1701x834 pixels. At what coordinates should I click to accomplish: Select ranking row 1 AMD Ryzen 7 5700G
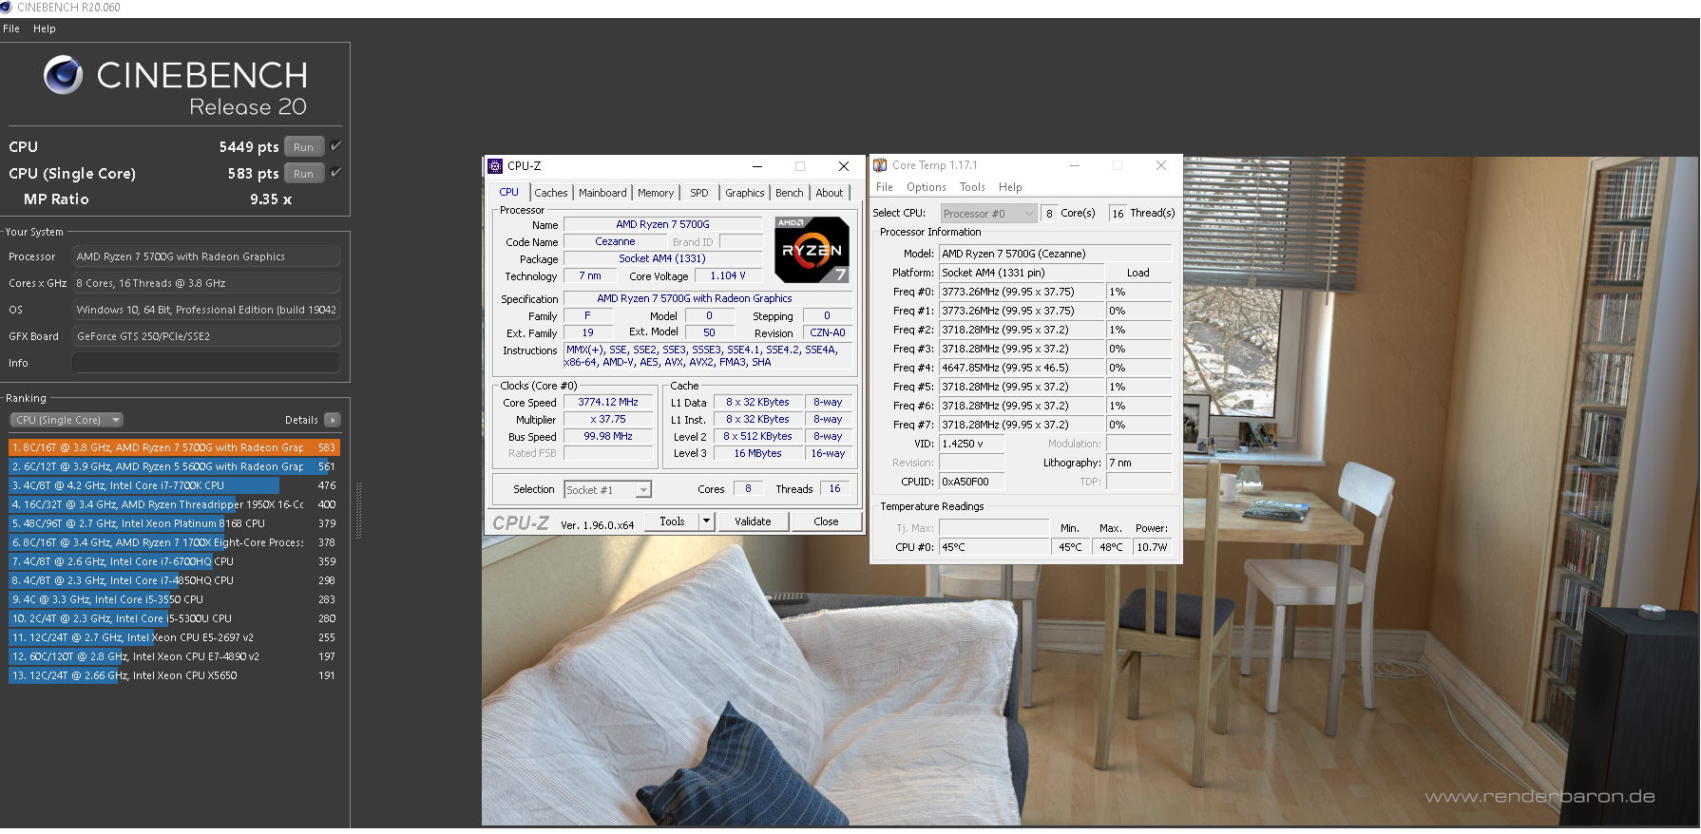coord(174,447)
